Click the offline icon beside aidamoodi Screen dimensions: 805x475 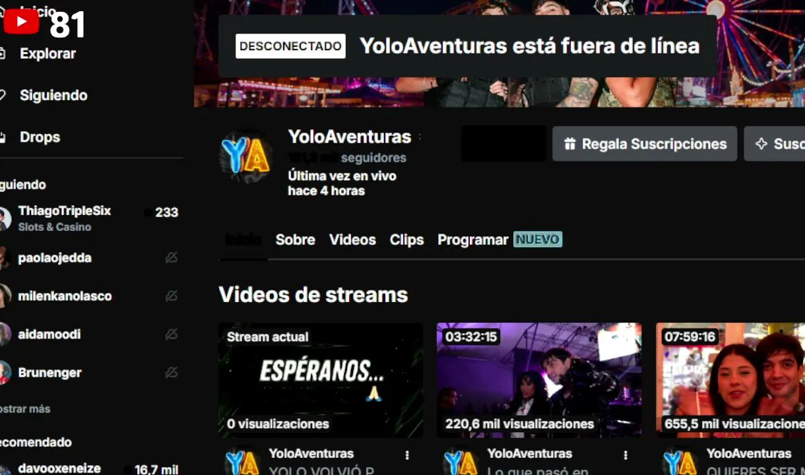tap(172, 334)
